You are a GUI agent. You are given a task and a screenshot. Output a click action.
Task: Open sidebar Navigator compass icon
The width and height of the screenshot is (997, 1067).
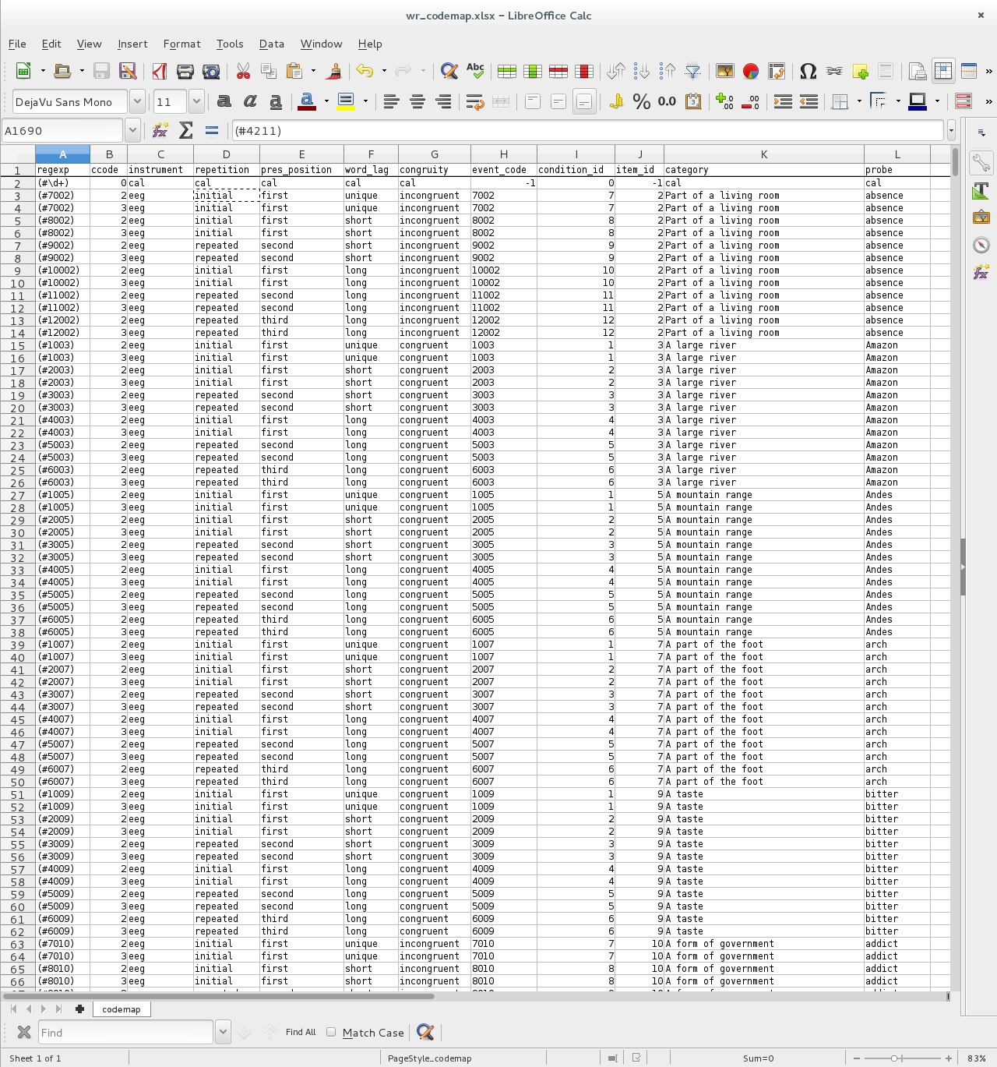[981, 245]
